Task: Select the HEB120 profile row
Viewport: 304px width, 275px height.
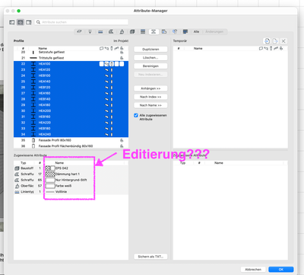Action: (71, 88)
